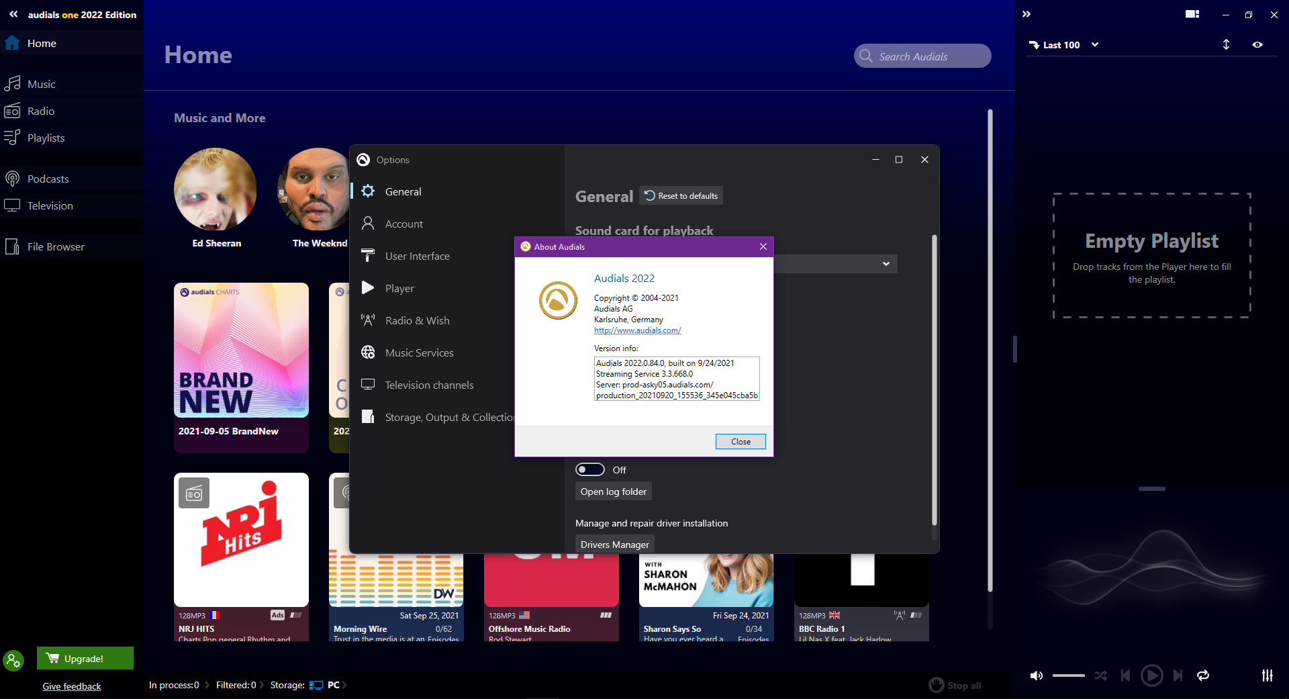
Task: Expand the In process status chevron
Action: click(207, 685)
